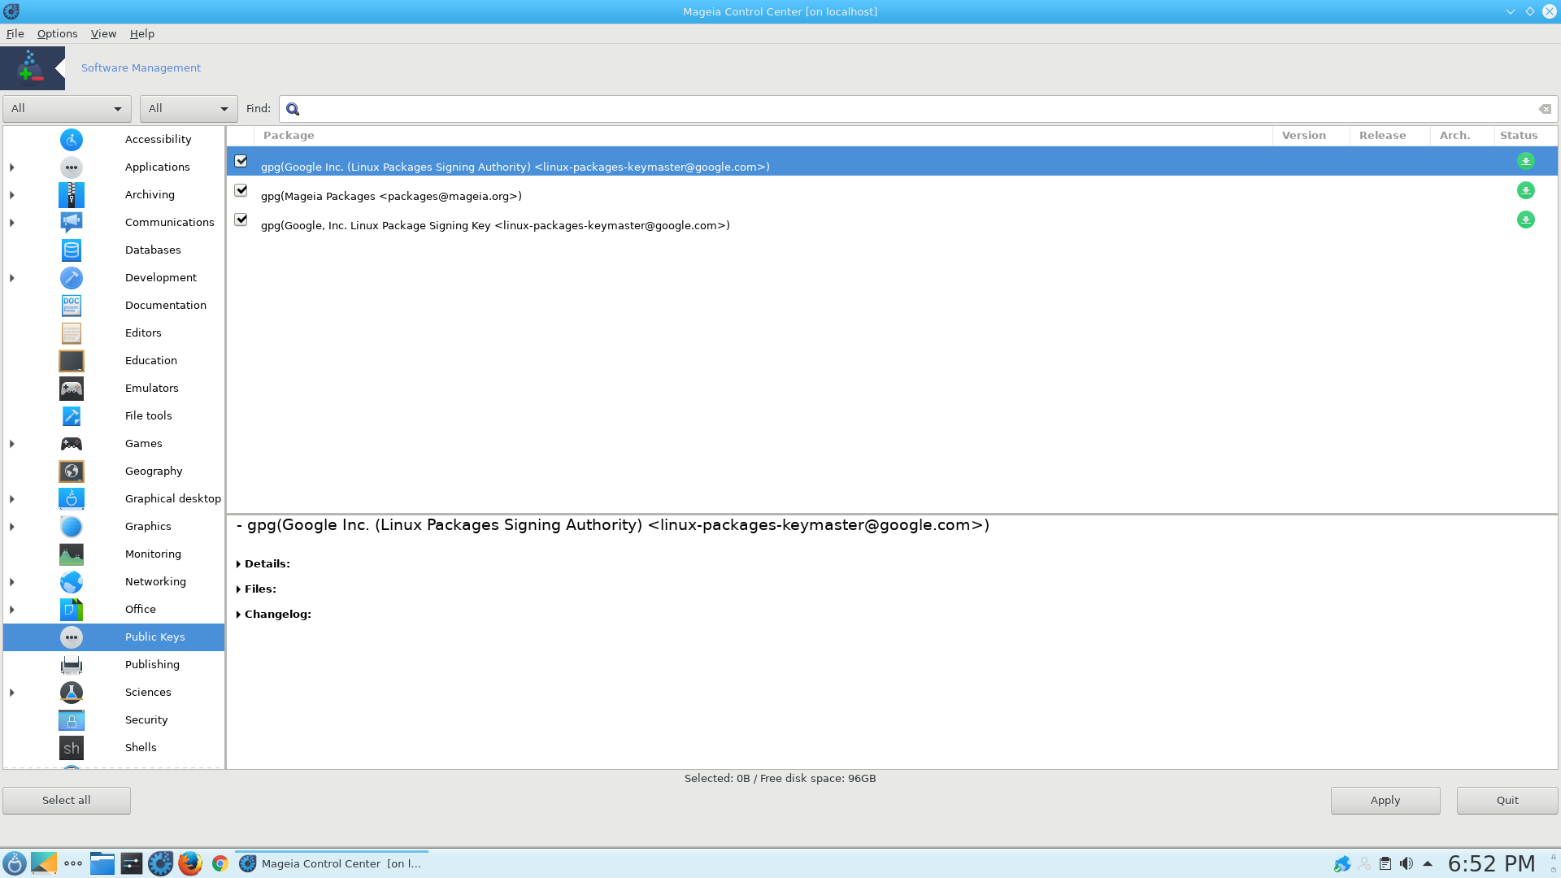Click the Sciences flask icon

(x=72, y=693)
